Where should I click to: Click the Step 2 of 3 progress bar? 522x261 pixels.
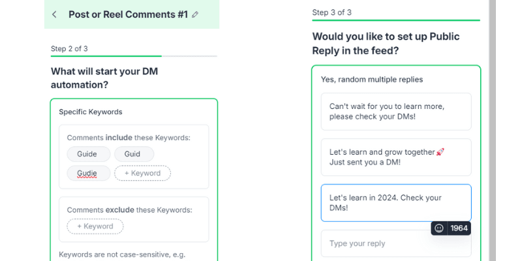pos(134,56)
